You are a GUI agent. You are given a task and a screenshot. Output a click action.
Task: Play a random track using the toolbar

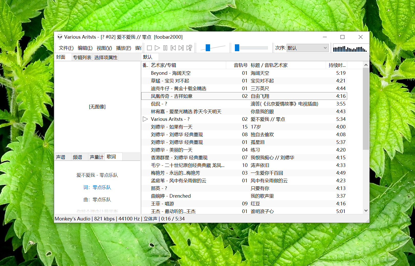point(189,48)
